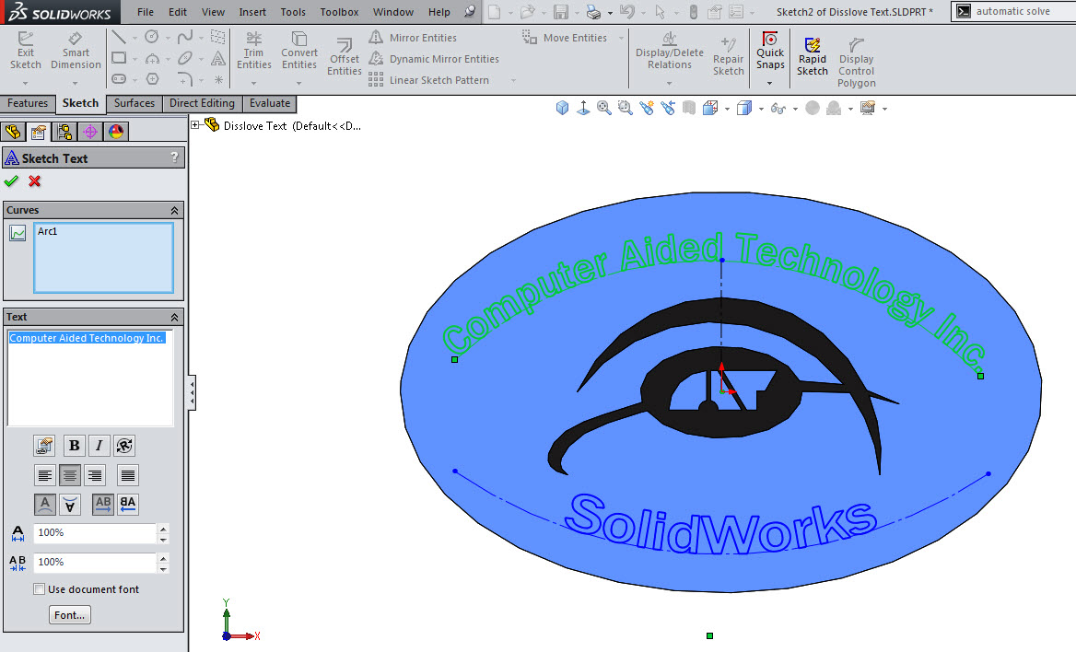Open the Smart Dimension dropdown arrow
The height and width of the screenshot is (652, 1076).
[76, 83]
